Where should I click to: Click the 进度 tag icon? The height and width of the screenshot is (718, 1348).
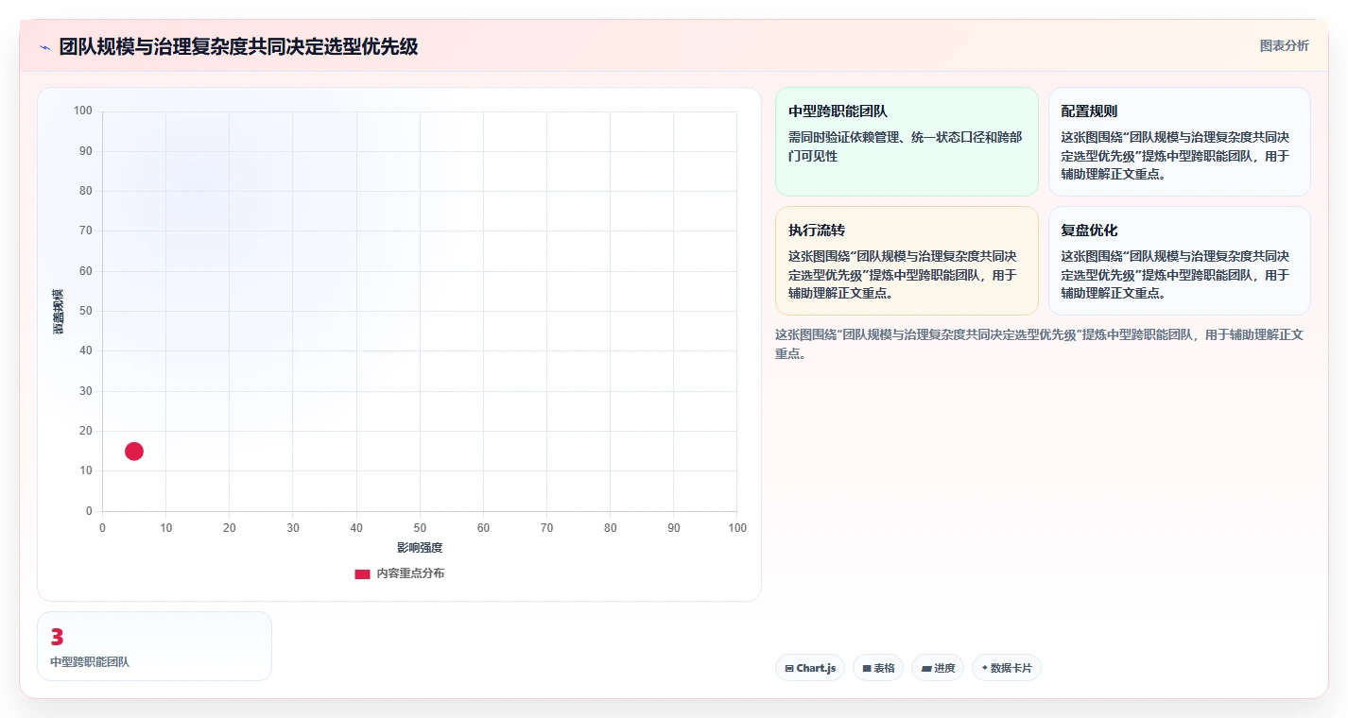tap(926, 668)
